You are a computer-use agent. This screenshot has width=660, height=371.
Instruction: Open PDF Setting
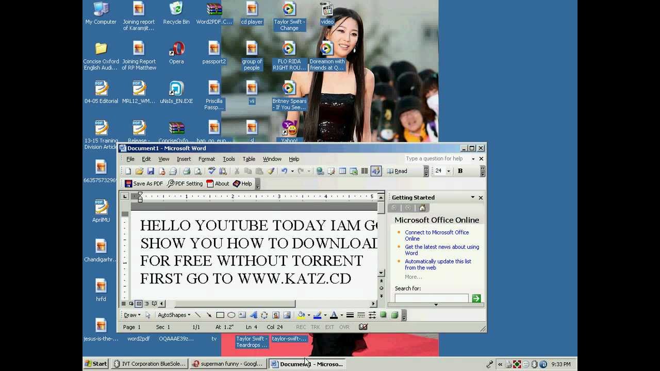pos(185,183)
